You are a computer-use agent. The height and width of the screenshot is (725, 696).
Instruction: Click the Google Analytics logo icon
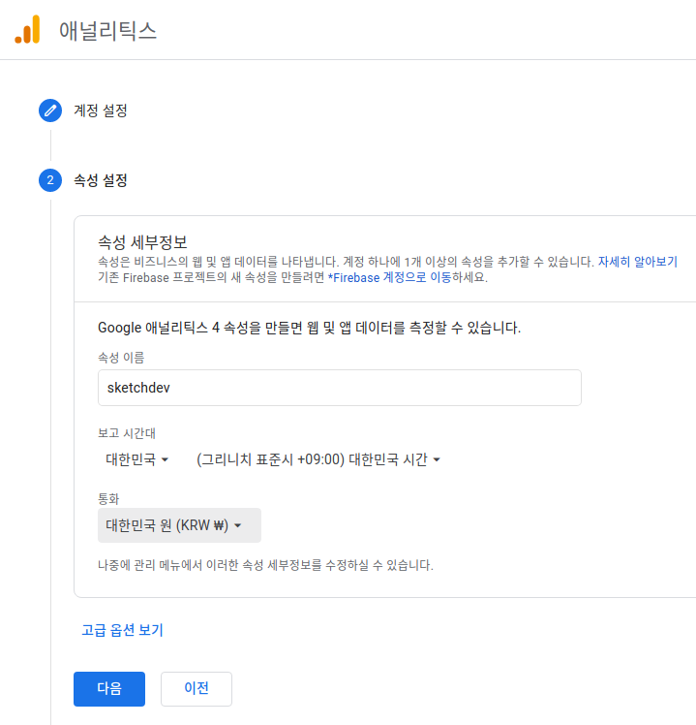(27, 30)
